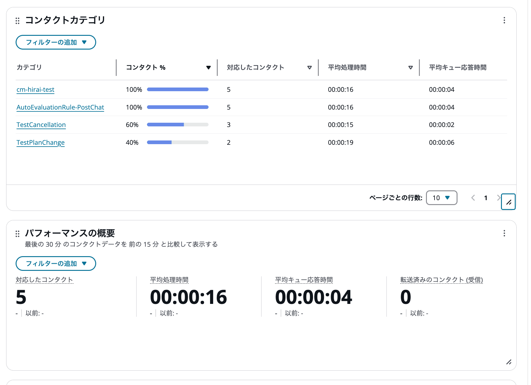Viewport: 531px width, 385px height.
Task: Go to next page of category table
Action: tap(499, 198)
